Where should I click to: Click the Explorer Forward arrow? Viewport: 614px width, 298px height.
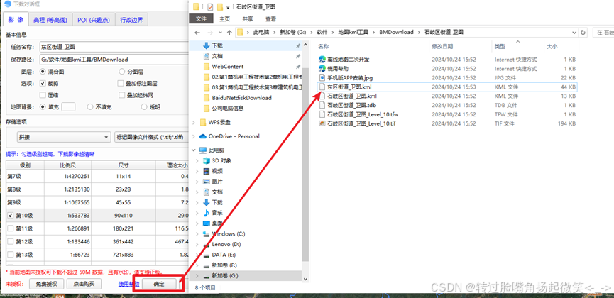coord(210,33)
